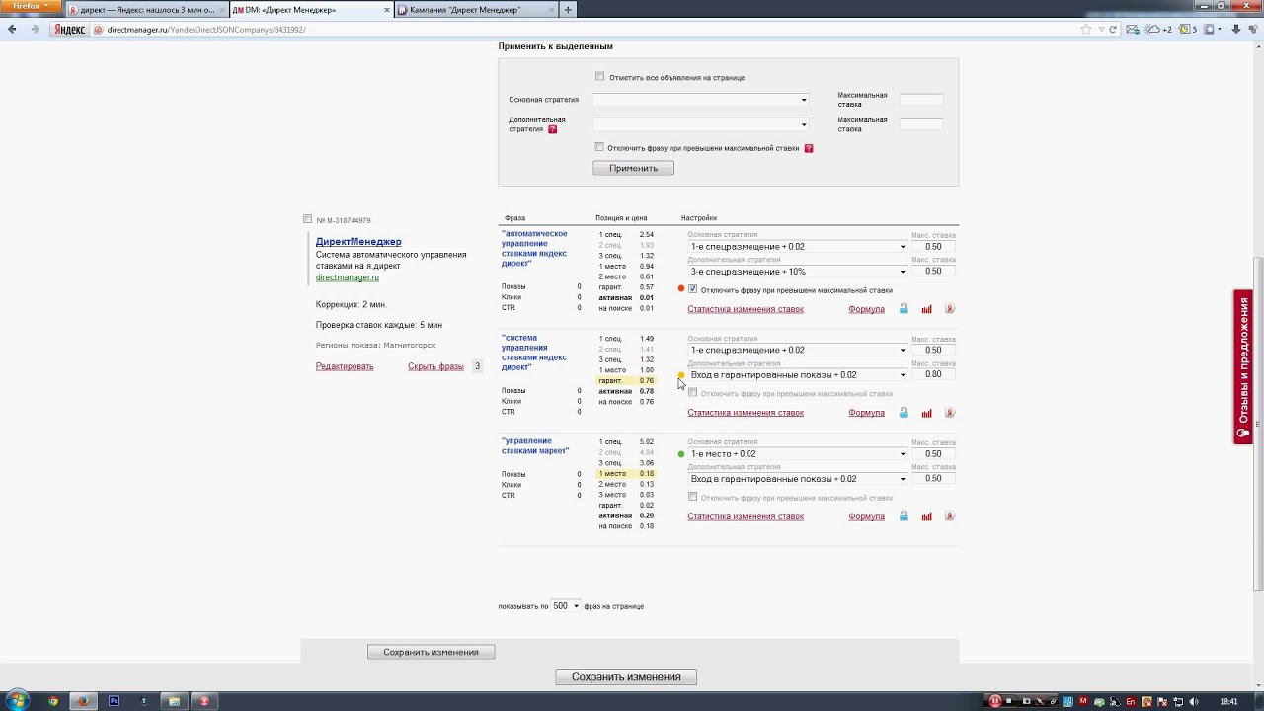1264x711 pixels.
Task: Open the bar chart icon for 'управление ставками маркет'
Action: (926, 516)
